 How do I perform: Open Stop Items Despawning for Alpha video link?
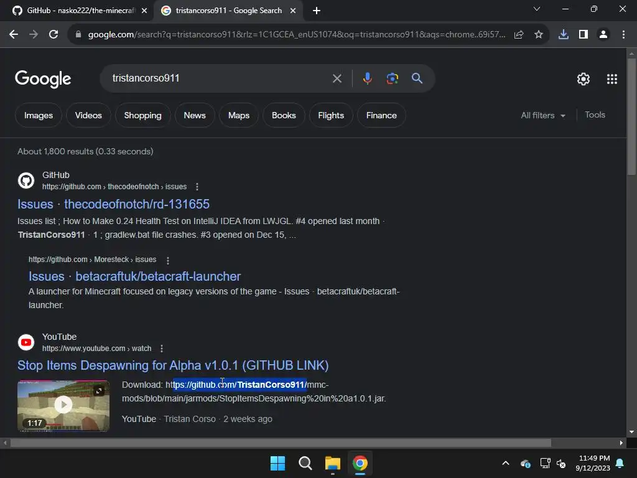coord(173,365)
